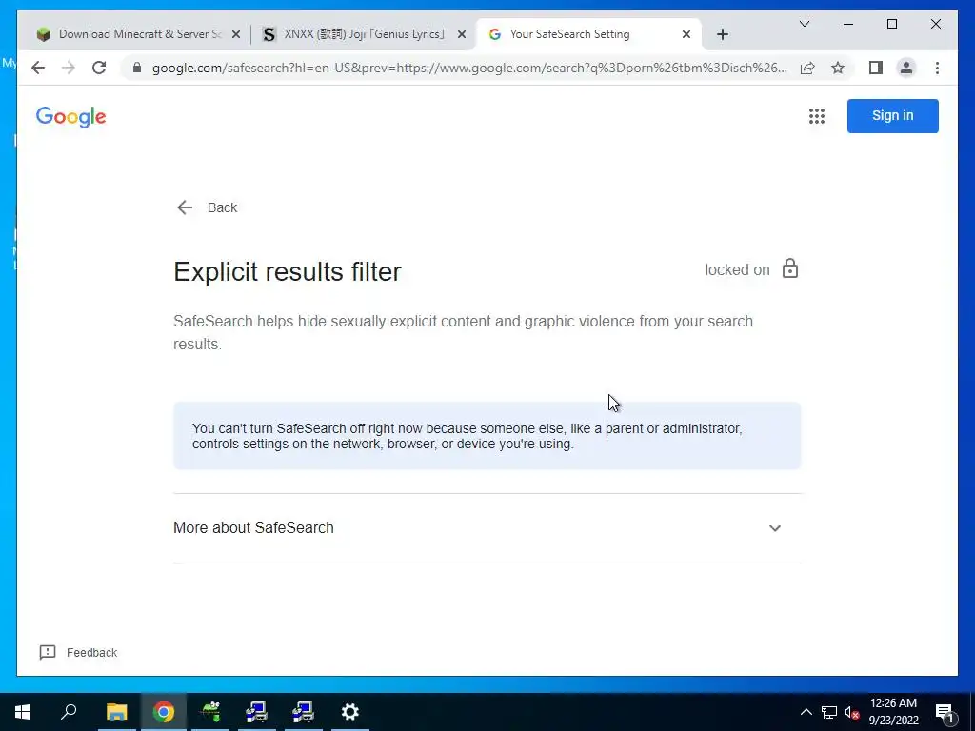This screenshot has width=975, height=731.
Task: Show hidden system tray icons
Action: click(806, 712)
